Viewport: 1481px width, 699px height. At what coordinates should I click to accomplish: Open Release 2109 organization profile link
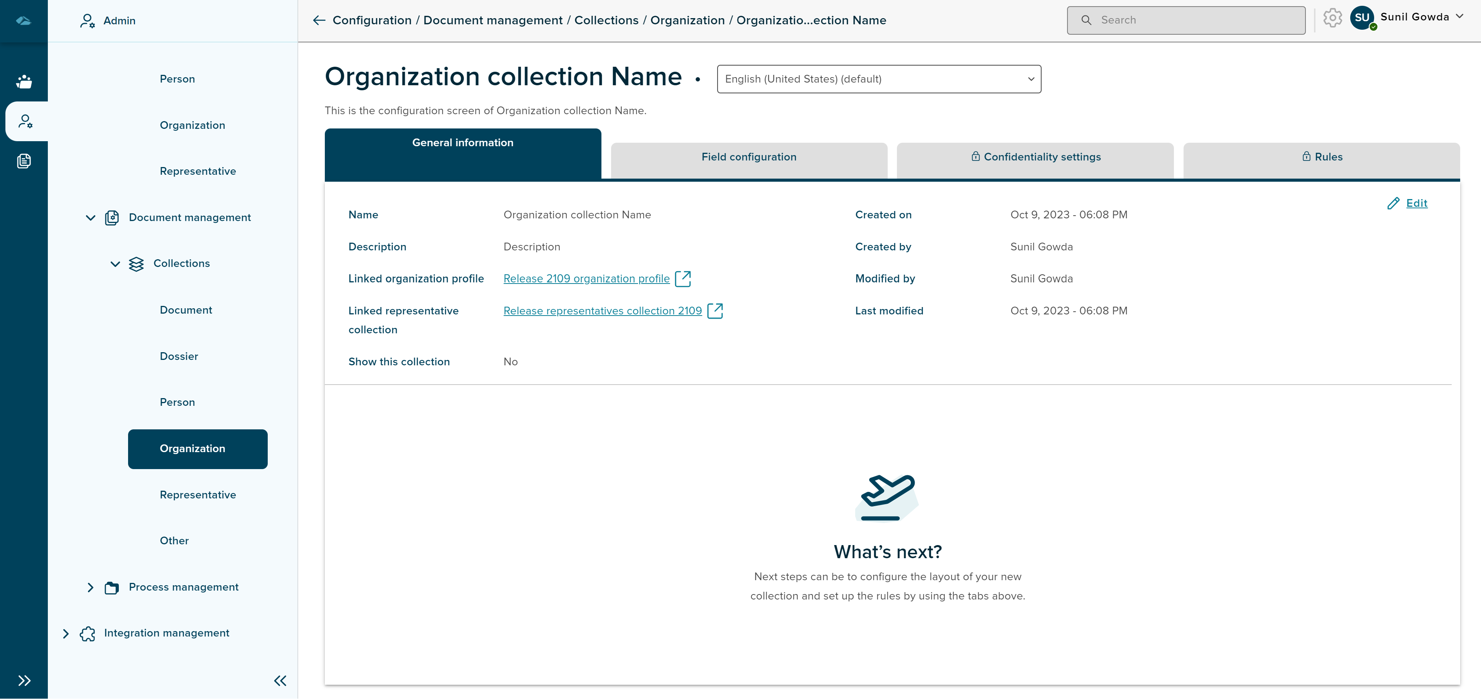586,279
